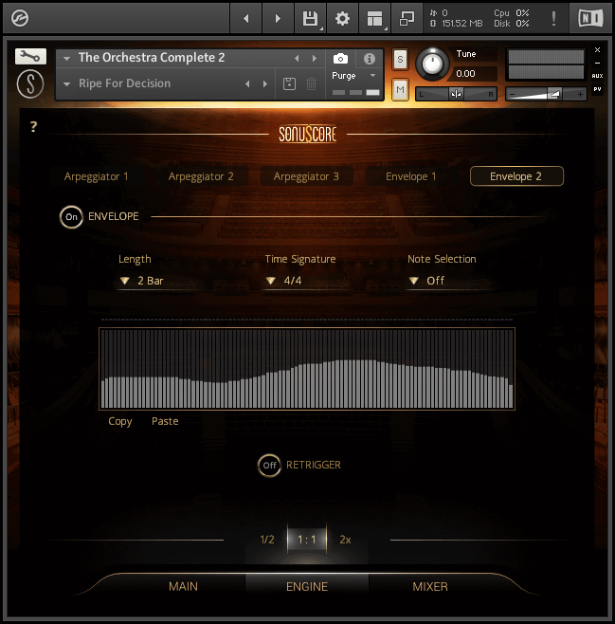Click the PV button on right edge
This screenshot has width=615, height=624.
597,89
